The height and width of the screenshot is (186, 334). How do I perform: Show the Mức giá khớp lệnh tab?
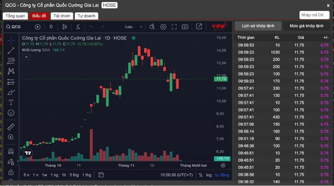[x=307, y=26]
